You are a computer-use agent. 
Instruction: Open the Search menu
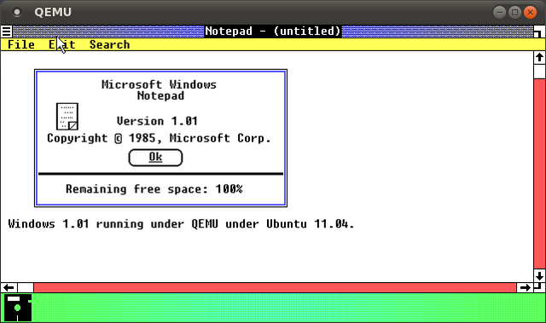(x=110, y=44)
